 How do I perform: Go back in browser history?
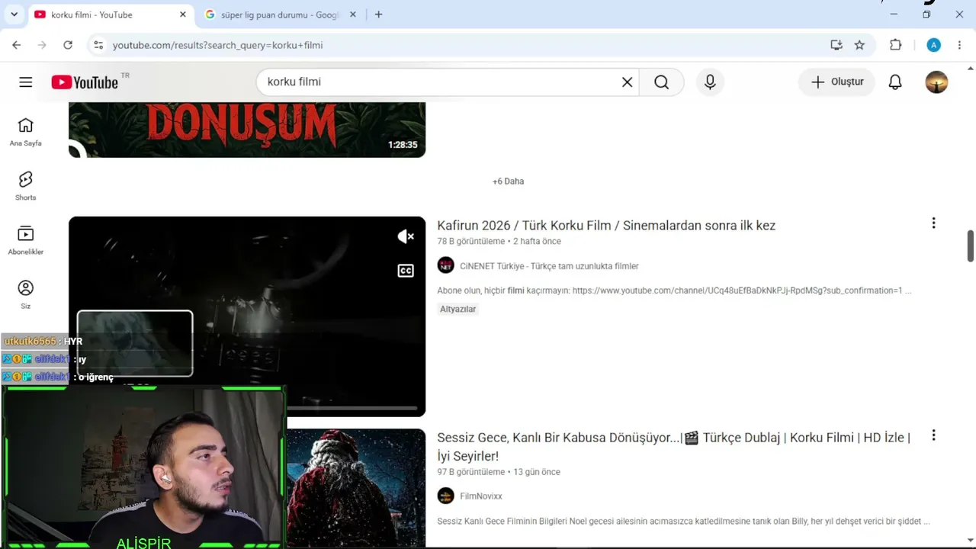[17, 45]
